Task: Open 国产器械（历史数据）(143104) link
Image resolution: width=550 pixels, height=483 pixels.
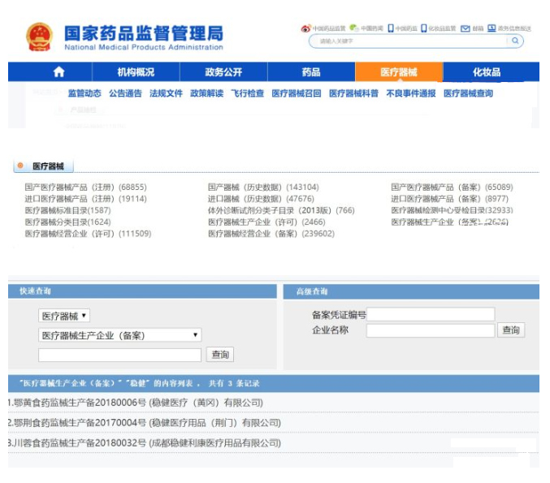Action: [x=263, y=188]
